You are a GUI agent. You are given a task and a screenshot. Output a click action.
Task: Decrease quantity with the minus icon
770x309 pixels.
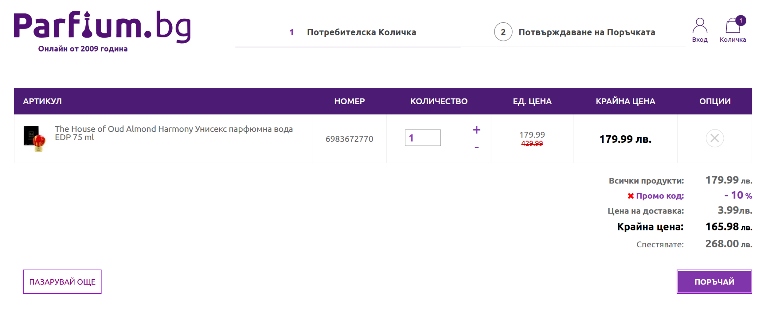point(476,147)
